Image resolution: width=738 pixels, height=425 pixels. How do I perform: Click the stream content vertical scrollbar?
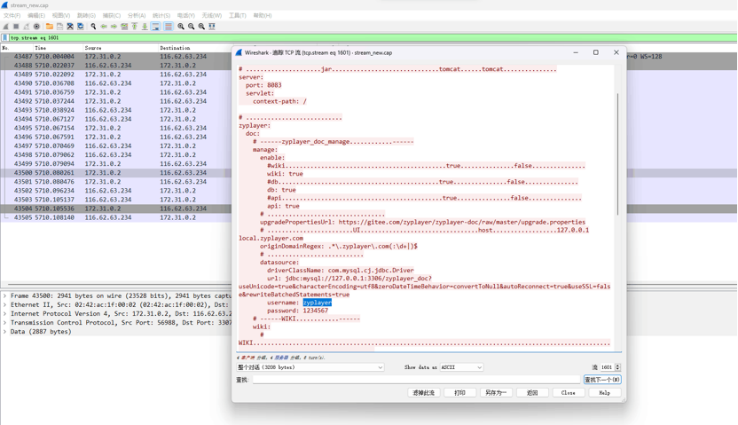tap(617, 155)
